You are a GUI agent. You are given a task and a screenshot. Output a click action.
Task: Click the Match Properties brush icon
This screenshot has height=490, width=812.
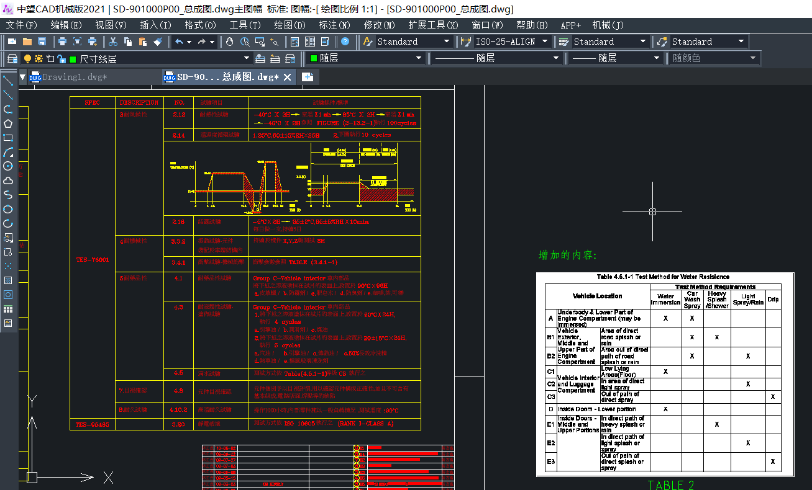pyautogui.click(x=158, y=42)
